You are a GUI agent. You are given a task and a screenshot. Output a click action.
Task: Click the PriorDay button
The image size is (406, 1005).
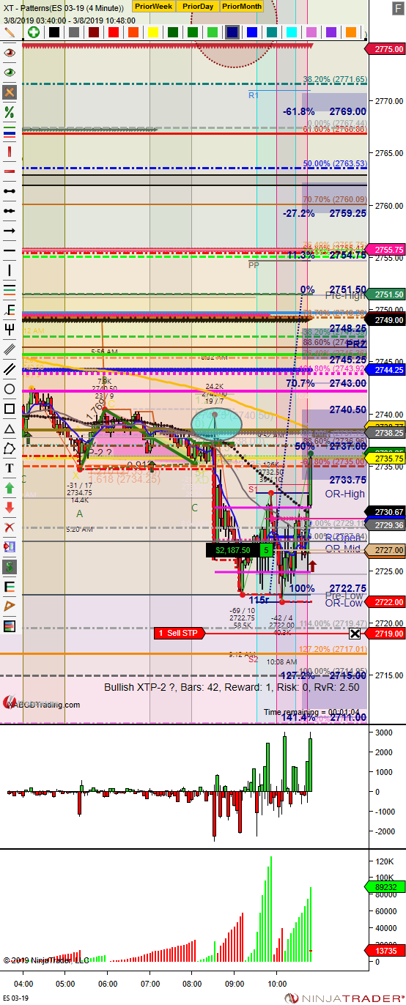click(x=198, y=6)
